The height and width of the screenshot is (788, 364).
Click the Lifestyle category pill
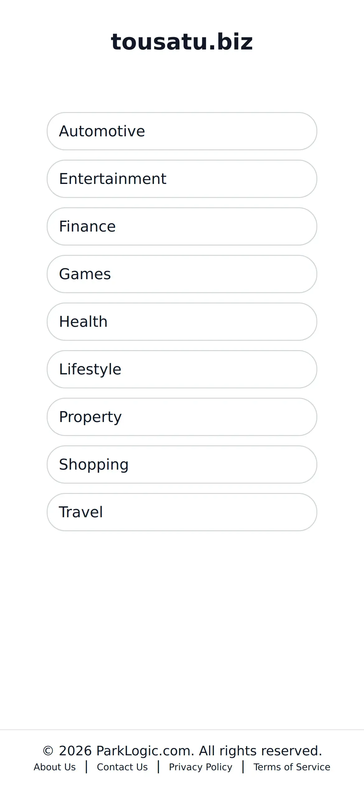pos(182,369)
